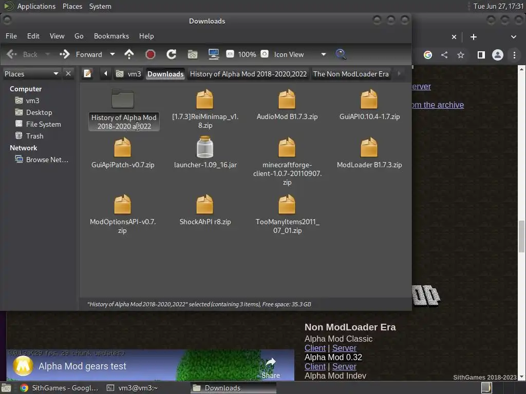The width and height of the screenshot is (526, 394).
Task: Open the Chrome three-dot menu
Action: (x=514, y=55)
